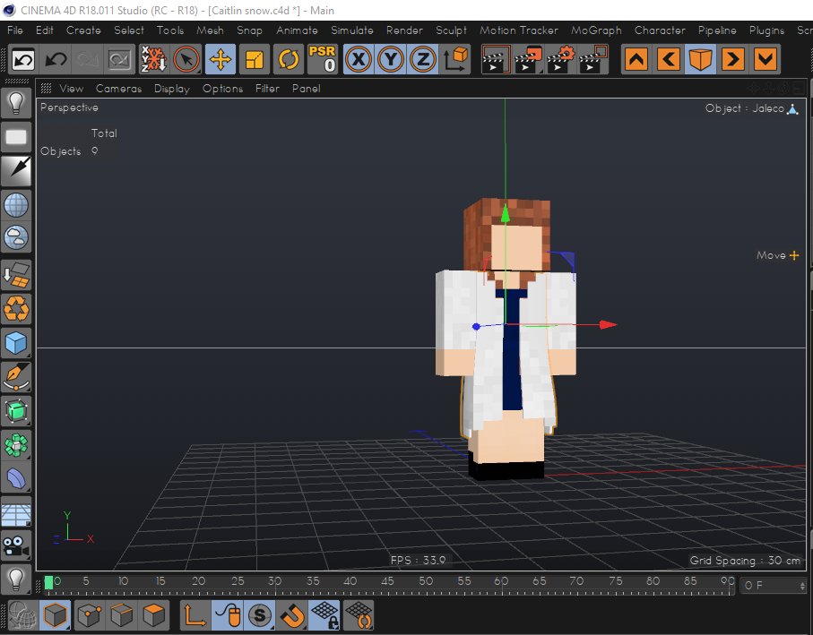Click the down arrow orange button
Viewport: 813px width, 635px height.
pyautogui.click(x=765, y=60)
